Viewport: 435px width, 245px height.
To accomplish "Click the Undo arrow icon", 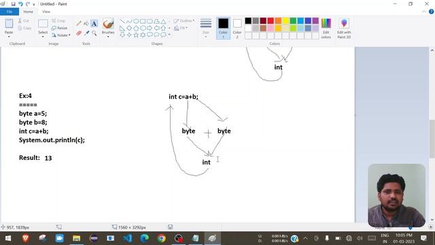I will point(20,4).
